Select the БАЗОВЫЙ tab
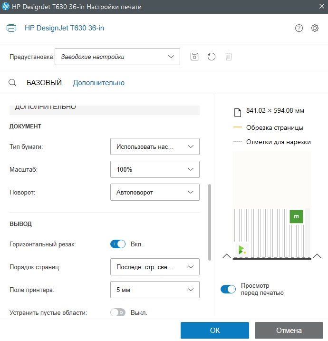The height and width of the screenshot is (341, 328). (44, 83)
